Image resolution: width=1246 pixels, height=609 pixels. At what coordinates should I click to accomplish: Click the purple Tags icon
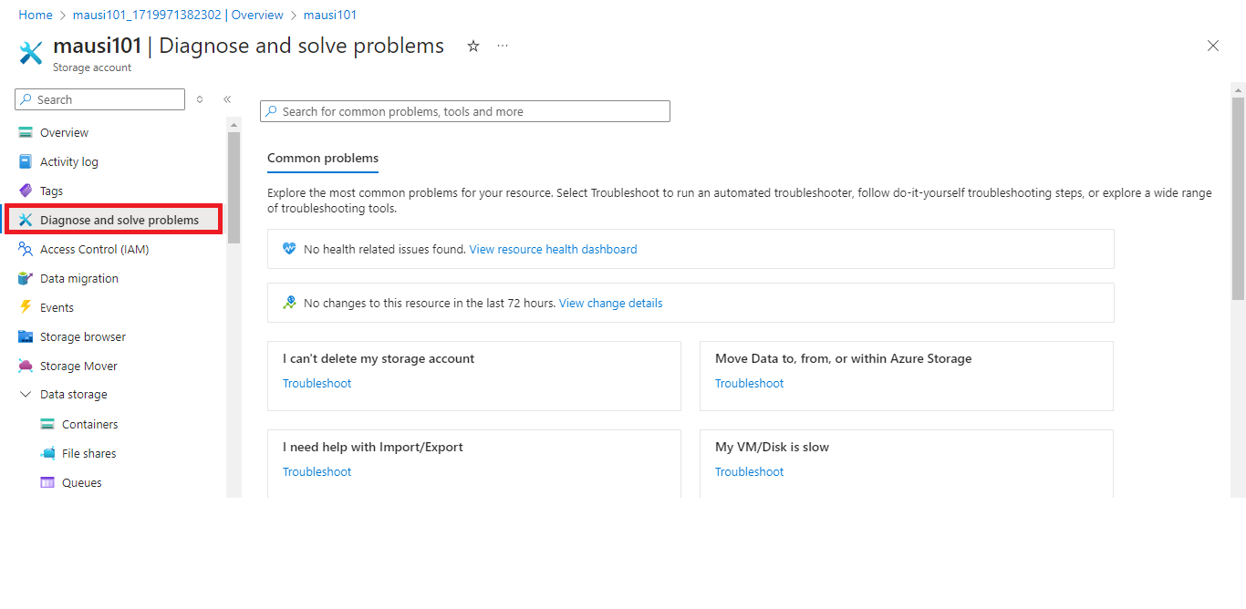tap(26, 191)
